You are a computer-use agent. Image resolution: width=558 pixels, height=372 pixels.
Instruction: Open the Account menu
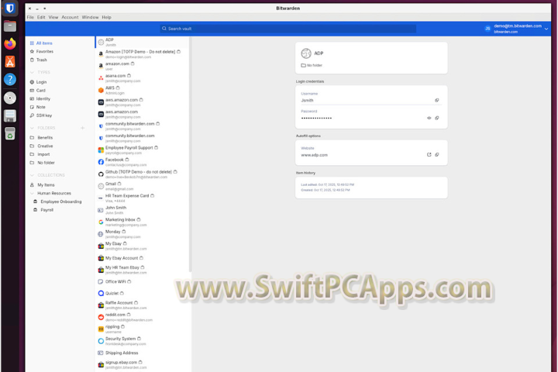click(x=70, y=17)
